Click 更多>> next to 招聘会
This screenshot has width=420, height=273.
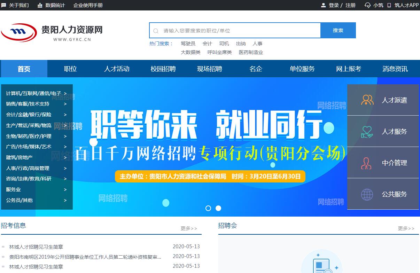pyautogui.click(x=406, y=228)
